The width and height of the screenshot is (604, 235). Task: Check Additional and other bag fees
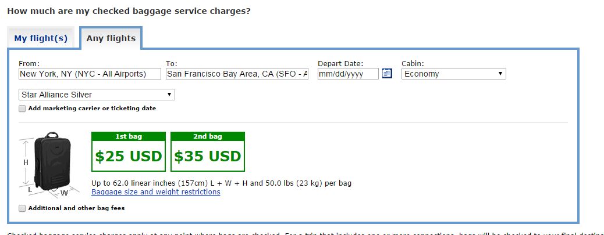(22, 208)
